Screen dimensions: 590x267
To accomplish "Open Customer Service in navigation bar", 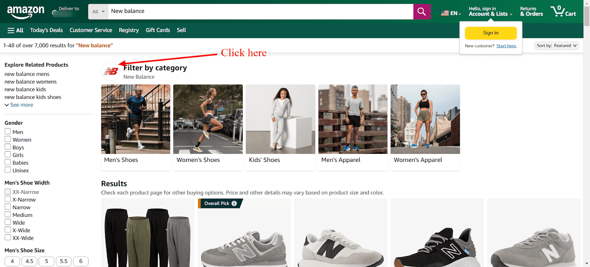I will [x=91, y=30].
